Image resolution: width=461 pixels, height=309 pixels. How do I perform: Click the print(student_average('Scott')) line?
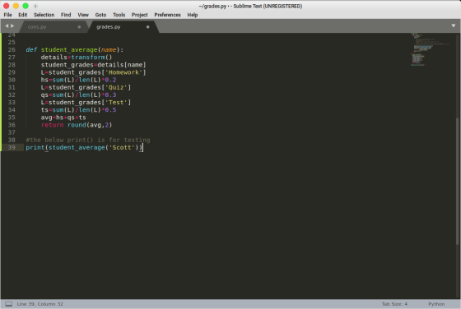point(84,148)
